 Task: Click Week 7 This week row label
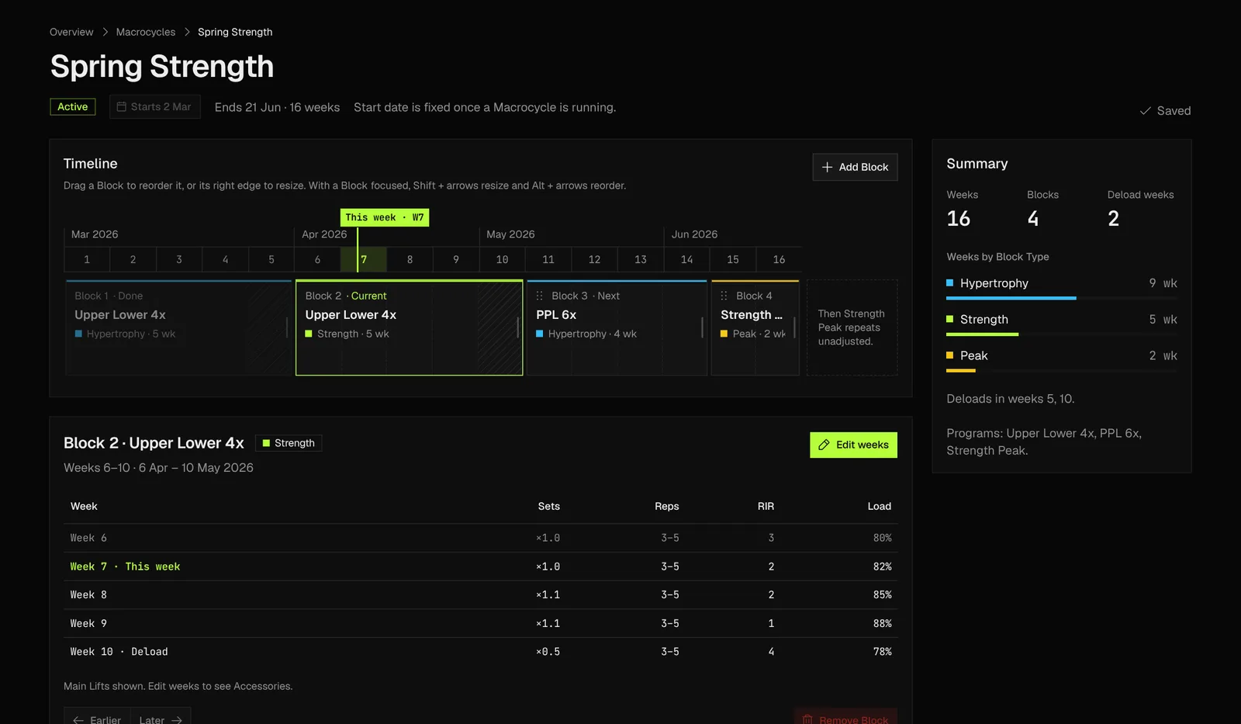click(x=125, y=566)
